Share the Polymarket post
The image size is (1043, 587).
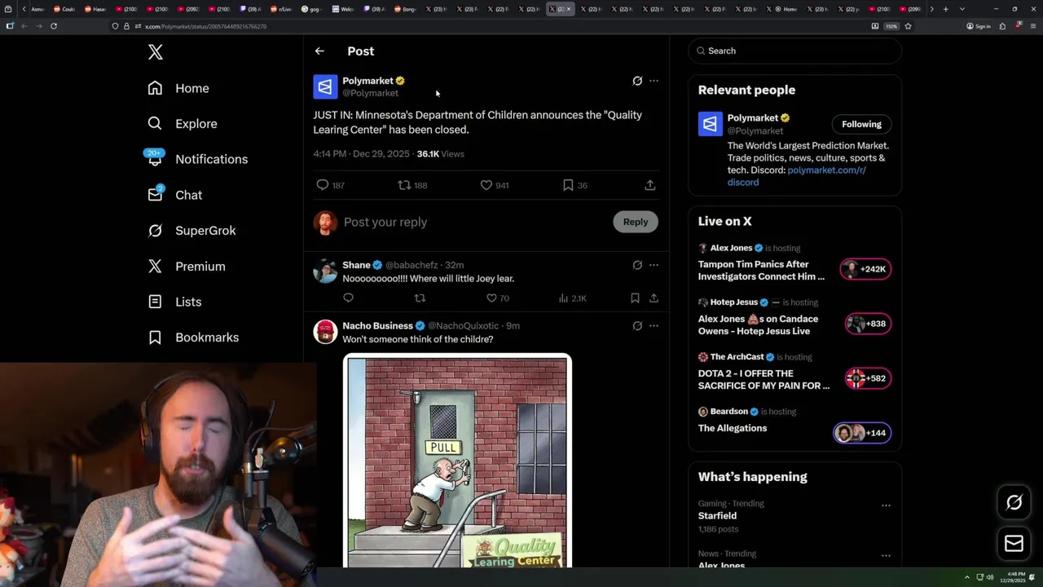click(650, 185)
